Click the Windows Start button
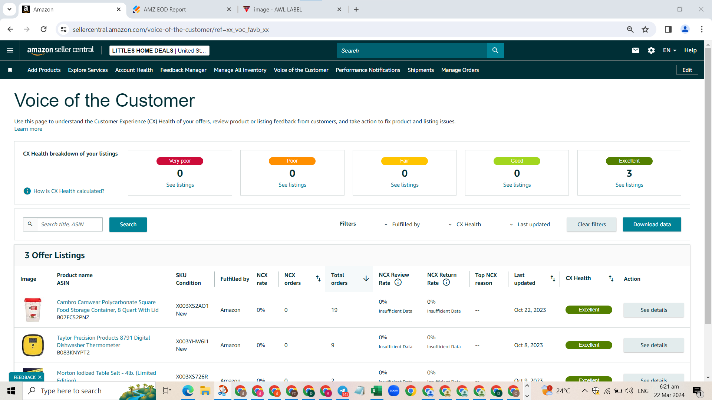Viewport: 712px width, 400px height. coord(11,391)
